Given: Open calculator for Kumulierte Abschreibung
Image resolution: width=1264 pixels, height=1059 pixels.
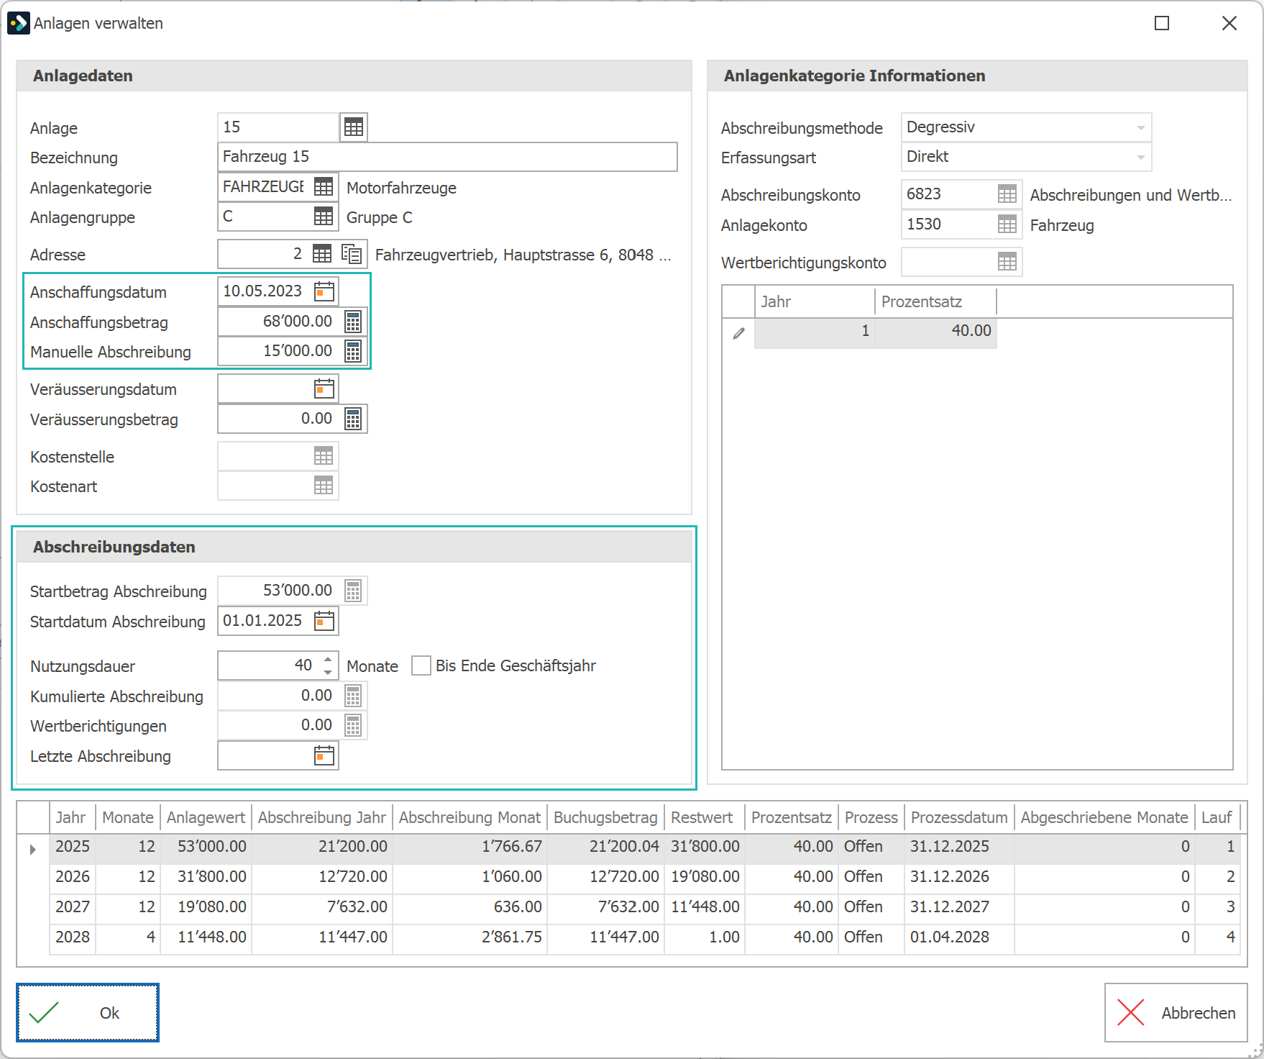Looking at the screenshot, I should pos(353,696).
